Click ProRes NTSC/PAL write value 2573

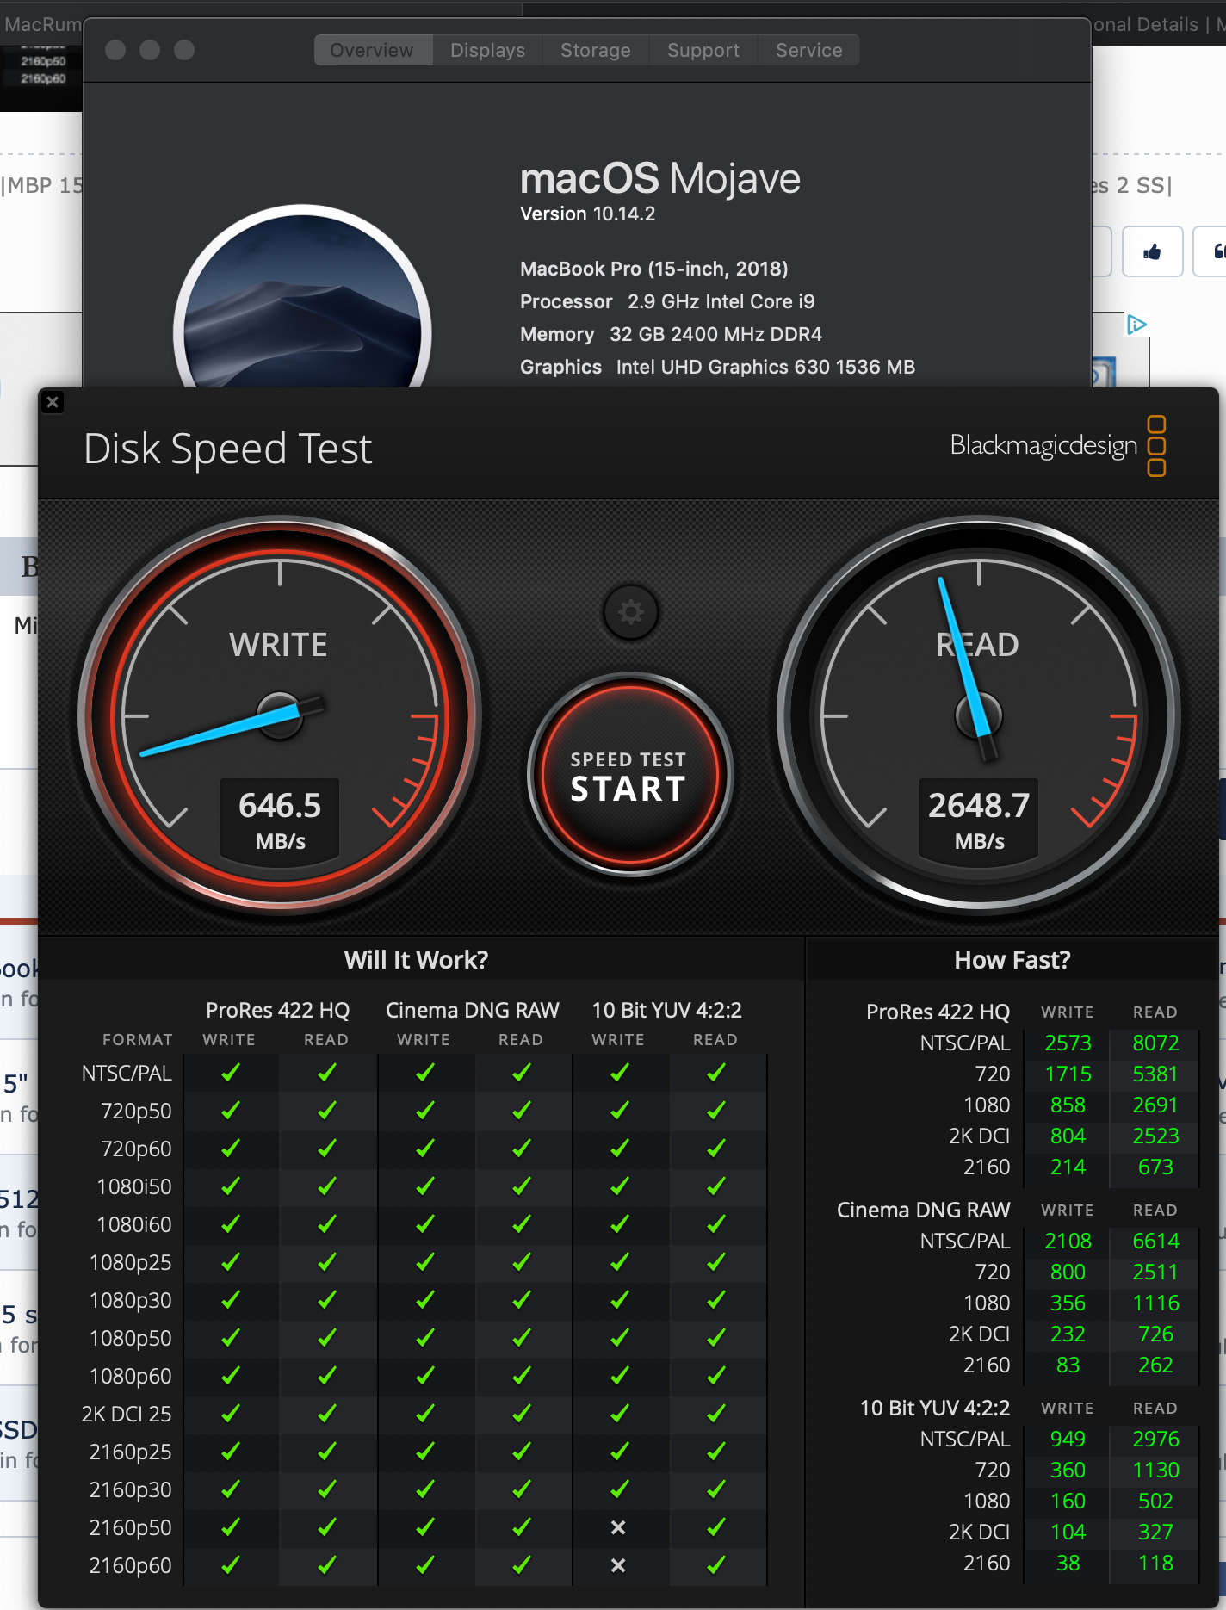point(1068,1043)
